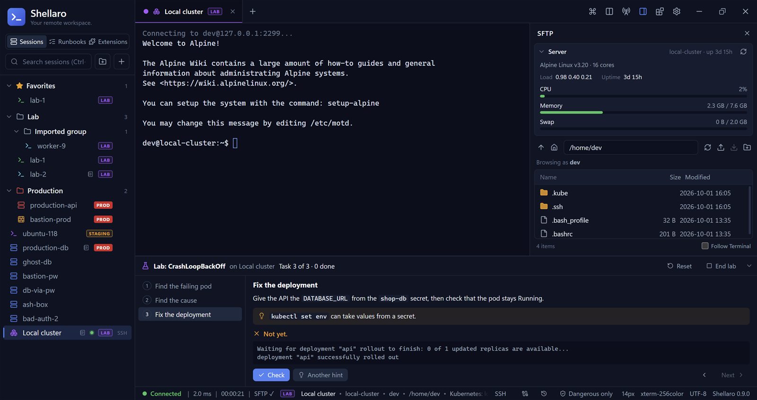Click the split pane layout icon
Image resolution: width=757 pixels, height=400 pixels.
click(x=609, y=11)
